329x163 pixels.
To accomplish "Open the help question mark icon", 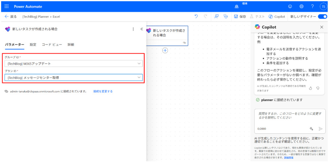I will 313,7.
